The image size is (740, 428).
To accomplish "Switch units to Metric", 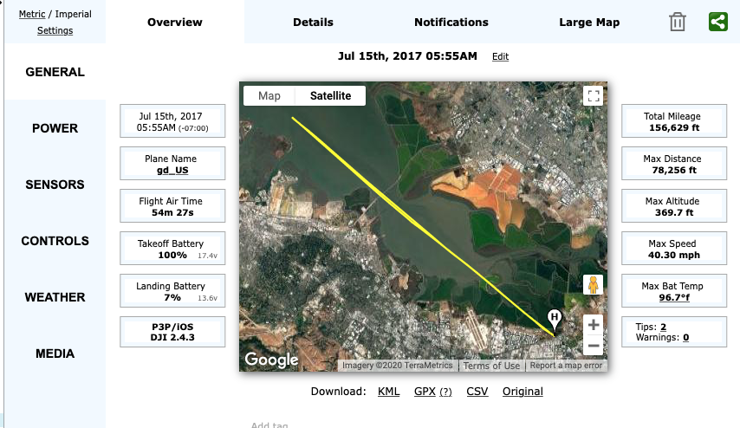I will tap(32, 14).
